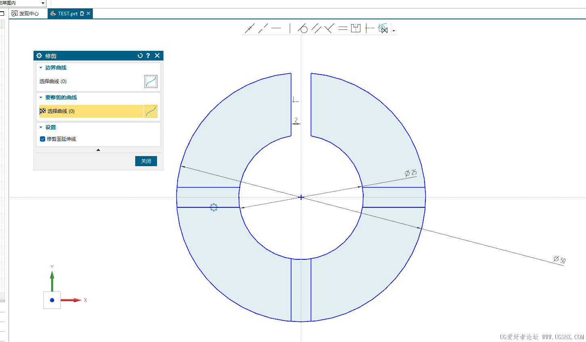Click the curve-to-trim selection icon

tap(151, 111)
